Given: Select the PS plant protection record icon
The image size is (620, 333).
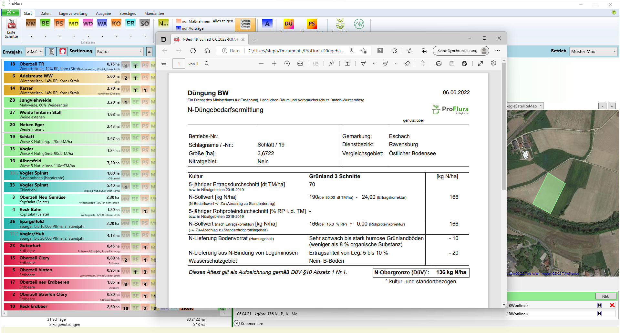Looking at the screenshot, I should [59, 24].
